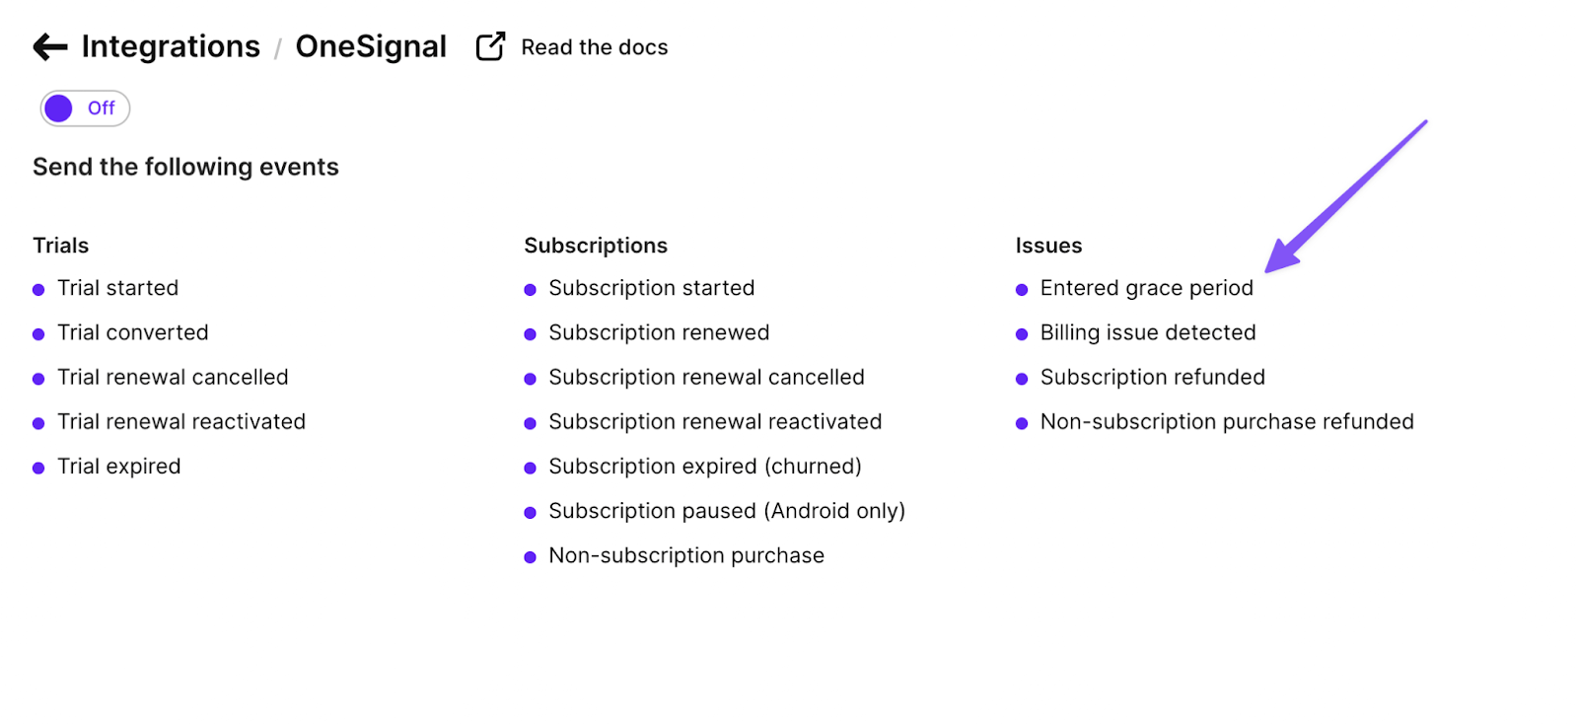Click the Subscription expired (churned) event
The image size is (1578, 724).
pyautogui.click(x=704, y=467)
